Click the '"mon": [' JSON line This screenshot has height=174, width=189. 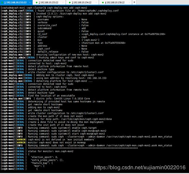tap(23, 166)
